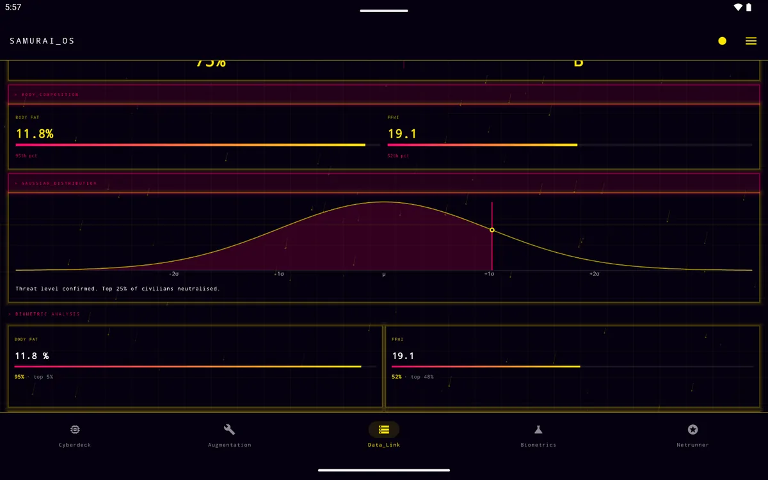Click the FFMI bar above '52th pct'
This screenshot has width=768, height=480.
[x=570, y=145]
